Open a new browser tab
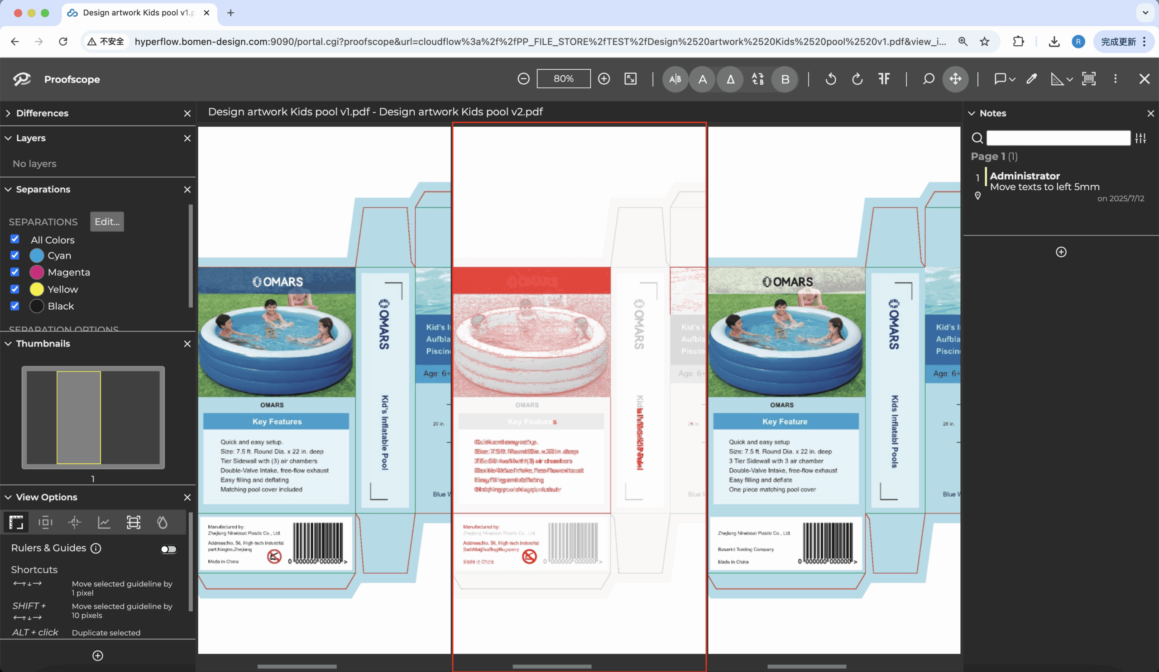The height and width of the screenshot is (672, 1159). [x=231, y=13]
